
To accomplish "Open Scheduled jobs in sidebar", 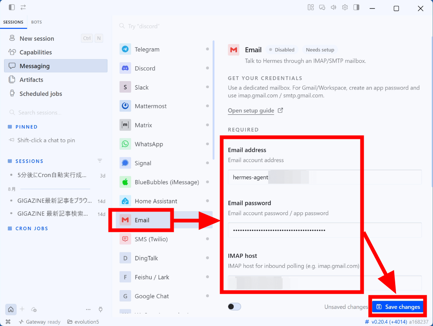I will 41,94.
